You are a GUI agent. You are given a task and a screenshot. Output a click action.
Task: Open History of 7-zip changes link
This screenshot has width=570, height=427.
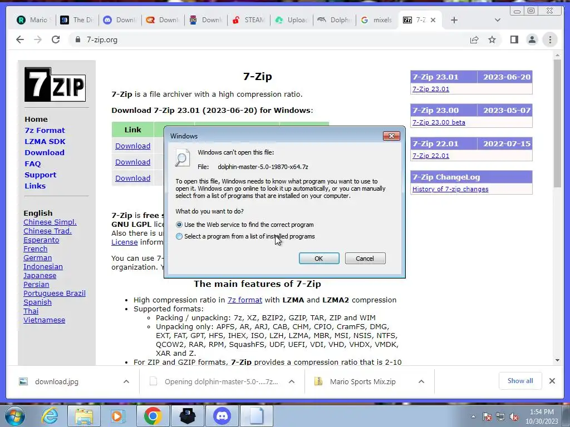(x=450, y=189)
